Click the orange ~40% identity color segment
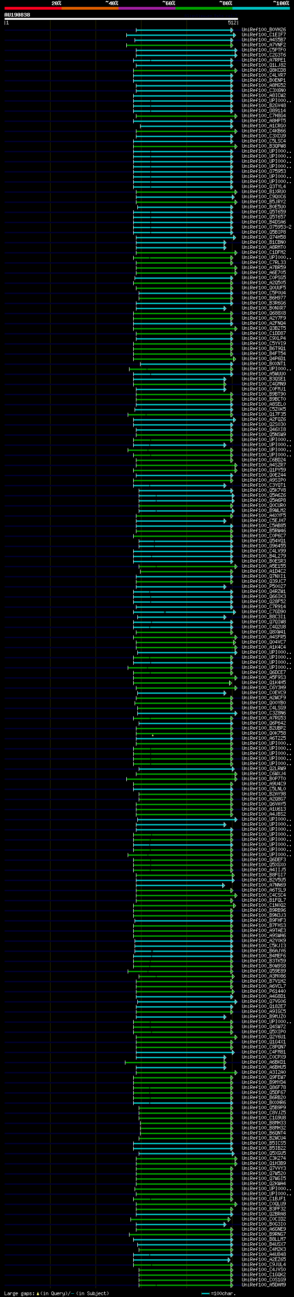The height and width of the screenshot is (1297, 294). [x=90, y=8]
